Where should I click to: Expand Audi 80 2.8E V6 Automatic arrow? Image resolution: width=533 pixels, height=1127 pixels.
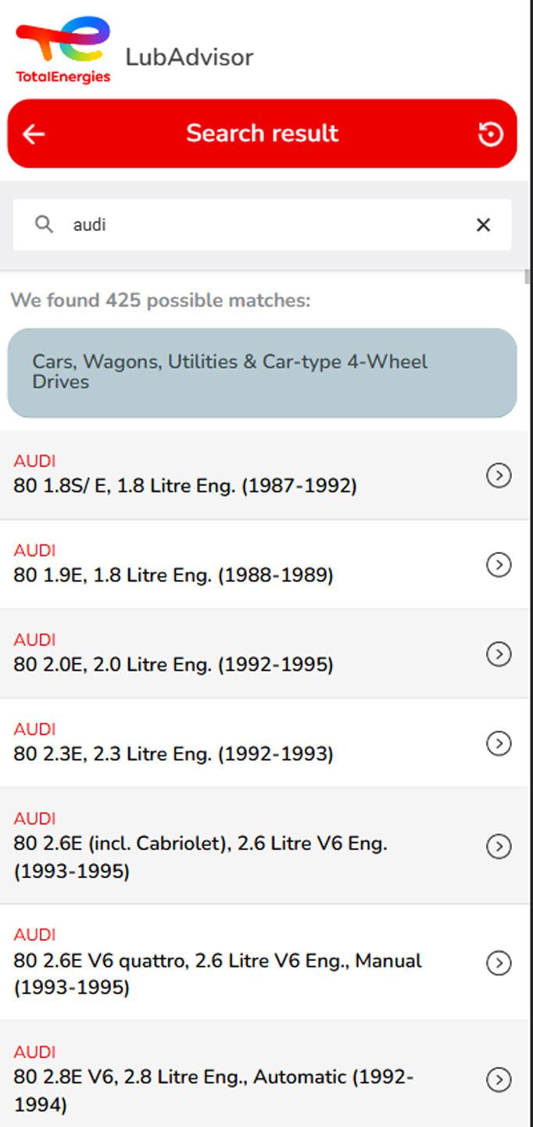499,1079
